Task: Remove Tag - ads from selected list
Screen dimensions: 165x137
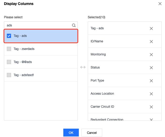Action: [x=151, y=28]
